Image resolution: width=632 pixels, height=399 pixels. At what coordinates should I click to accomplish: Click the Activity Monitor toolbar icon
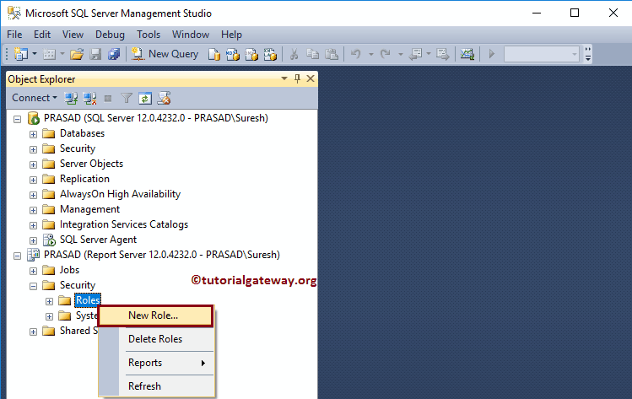(467, 54)
